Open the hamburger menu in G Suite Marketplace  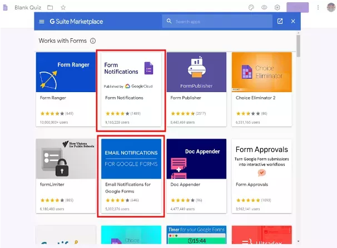tap(42, 22)
